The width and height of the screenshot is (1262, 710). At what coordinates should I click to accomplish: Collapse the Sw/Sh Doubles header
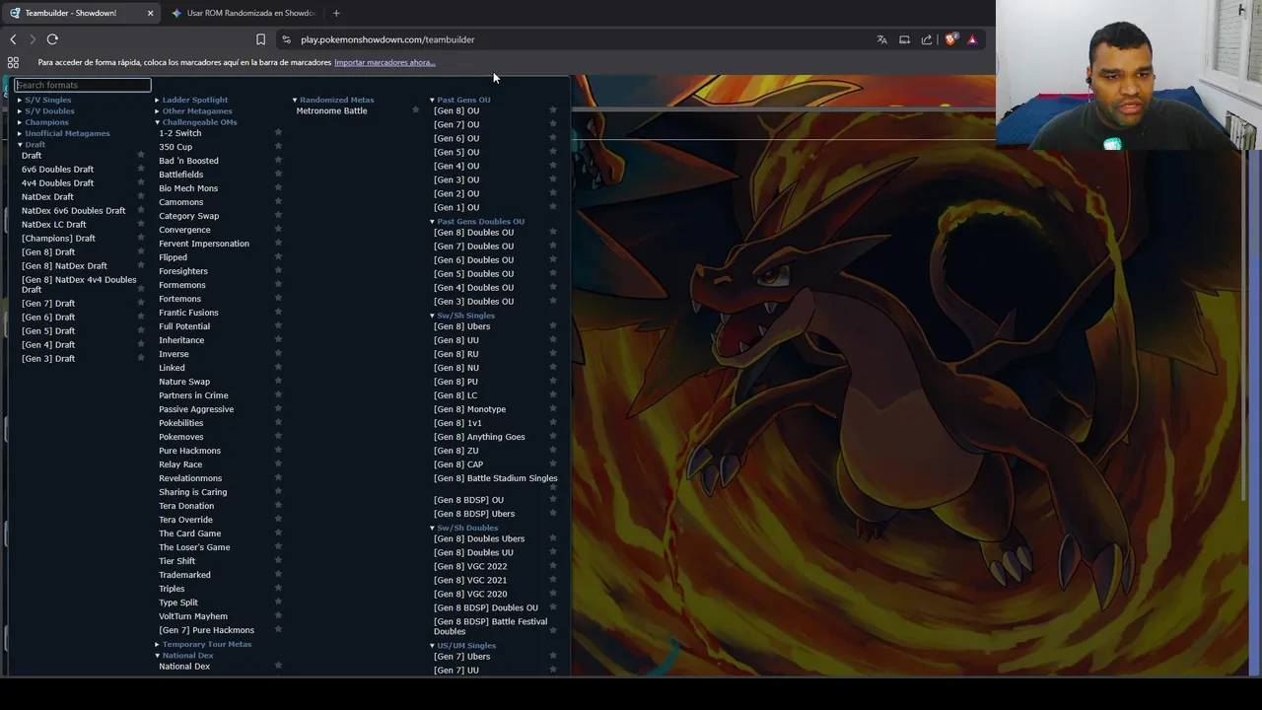[x=464, y=528]
